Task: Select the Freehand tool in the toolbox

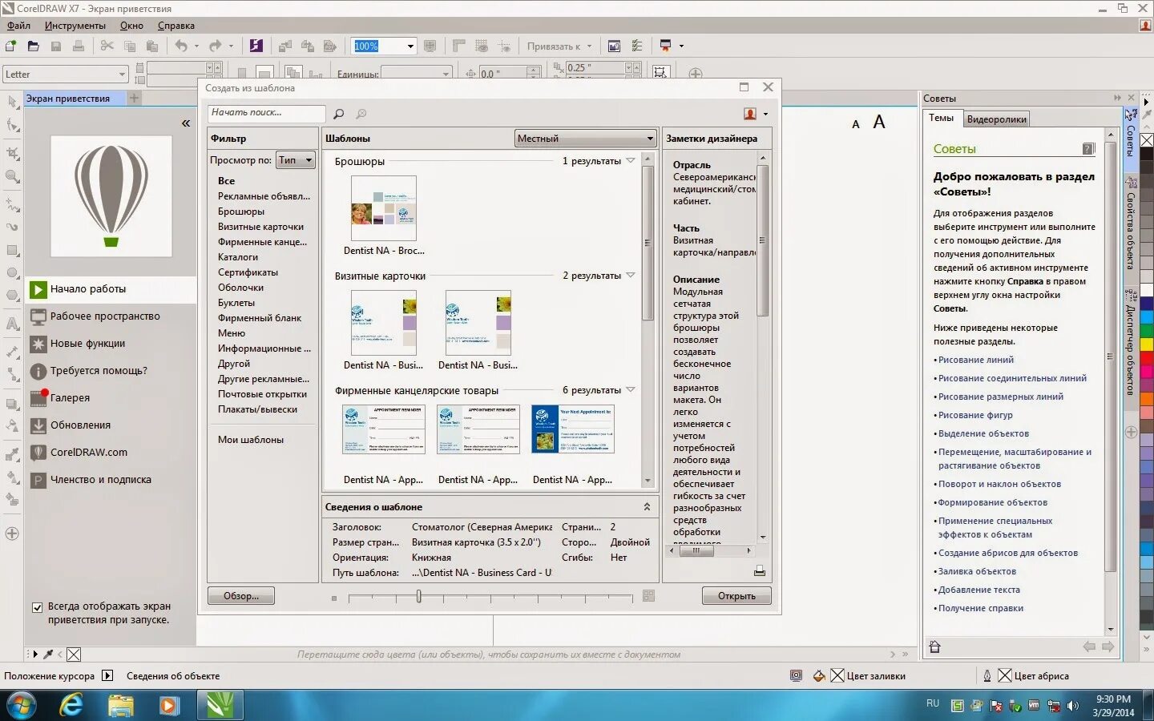Action: tap(12, 204)
